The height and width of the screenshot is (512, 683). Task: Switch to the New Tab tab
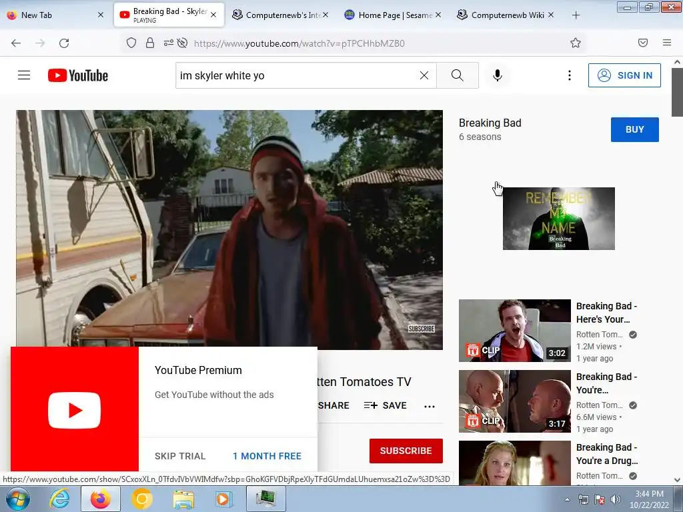tap(55, 15)
